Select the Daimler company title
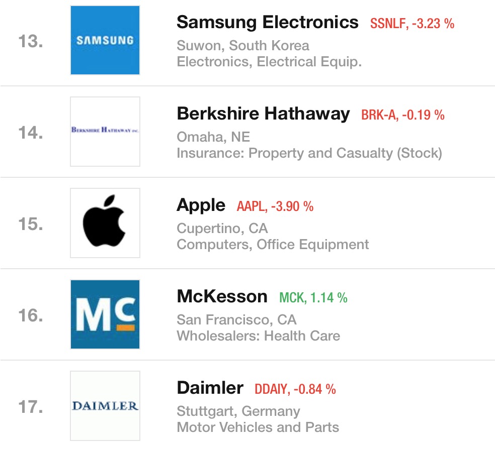Screen dimensions: 495x449 tap(210, 388)
